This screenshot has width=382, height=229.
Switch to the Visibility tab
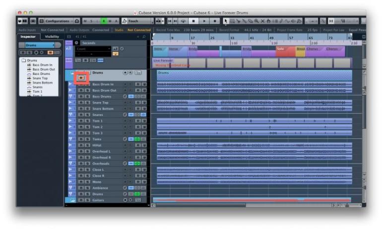(x=52, y=37)
